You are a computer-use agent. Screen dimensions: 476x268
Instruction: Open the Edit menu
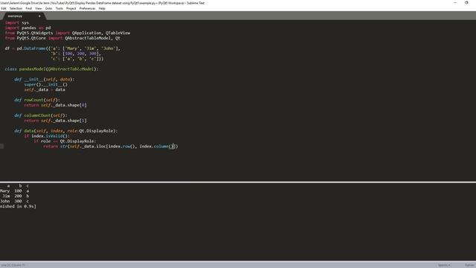point(3,8)
